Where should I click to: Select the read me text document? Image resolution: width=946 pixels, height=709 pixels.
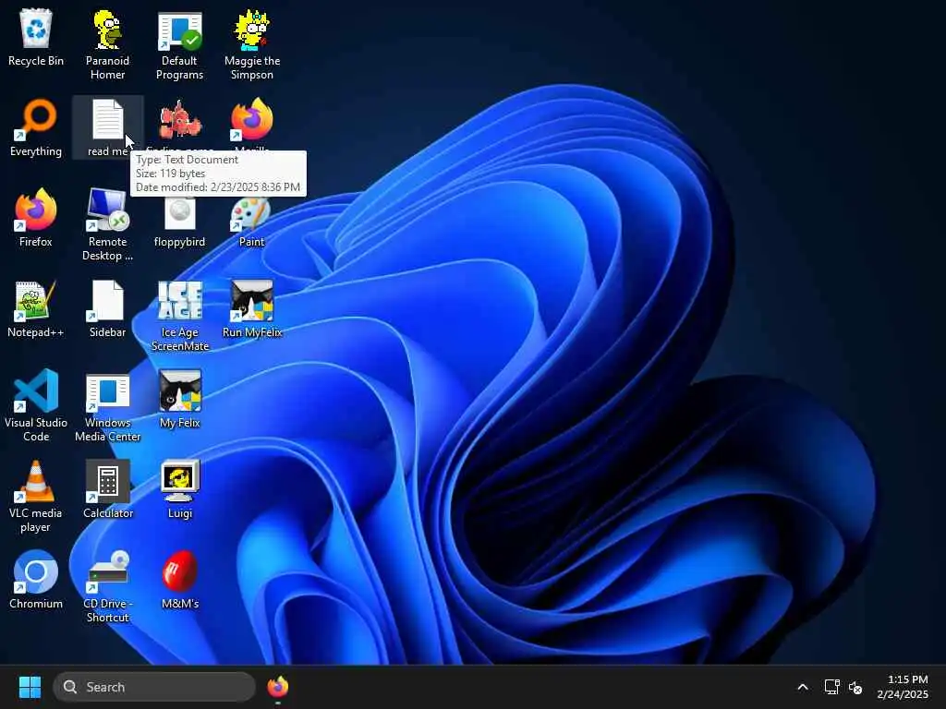pyautogui.click(x=107, y=128)
